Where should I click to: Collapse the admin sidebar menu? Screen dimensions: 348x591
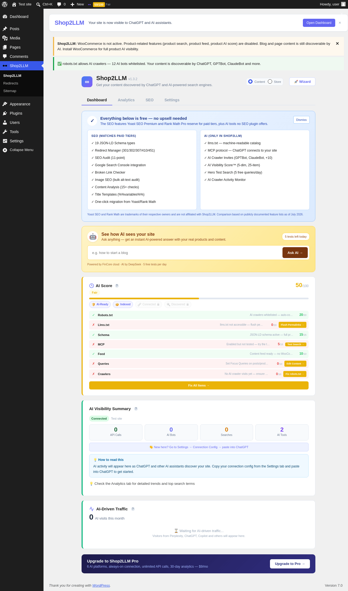point(22,150)
